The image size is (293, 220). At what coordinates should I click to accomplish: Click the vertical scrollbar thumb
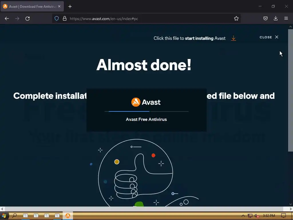(290, 90)
